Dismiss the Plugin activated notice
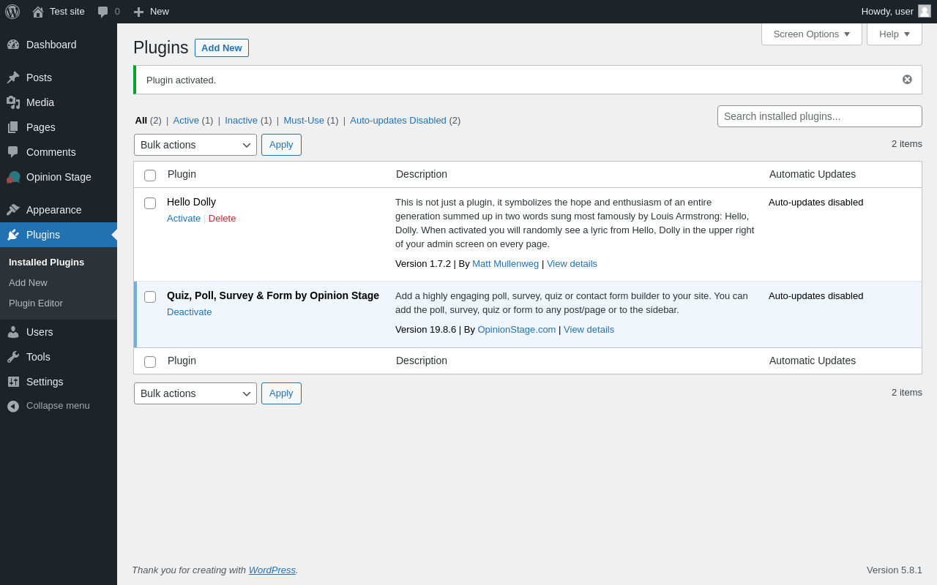 [x=907, y=80]
